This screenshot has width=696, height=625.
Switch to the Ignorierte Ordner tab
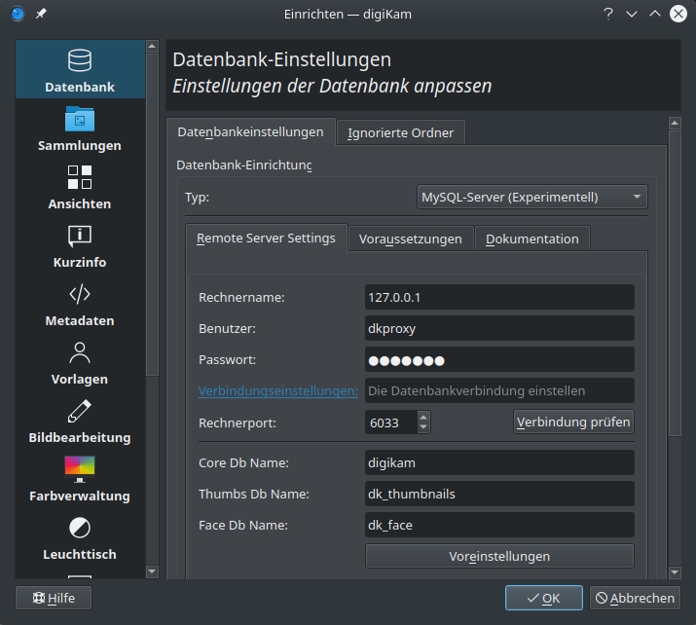pyautogui.click(x=400, y=132)
